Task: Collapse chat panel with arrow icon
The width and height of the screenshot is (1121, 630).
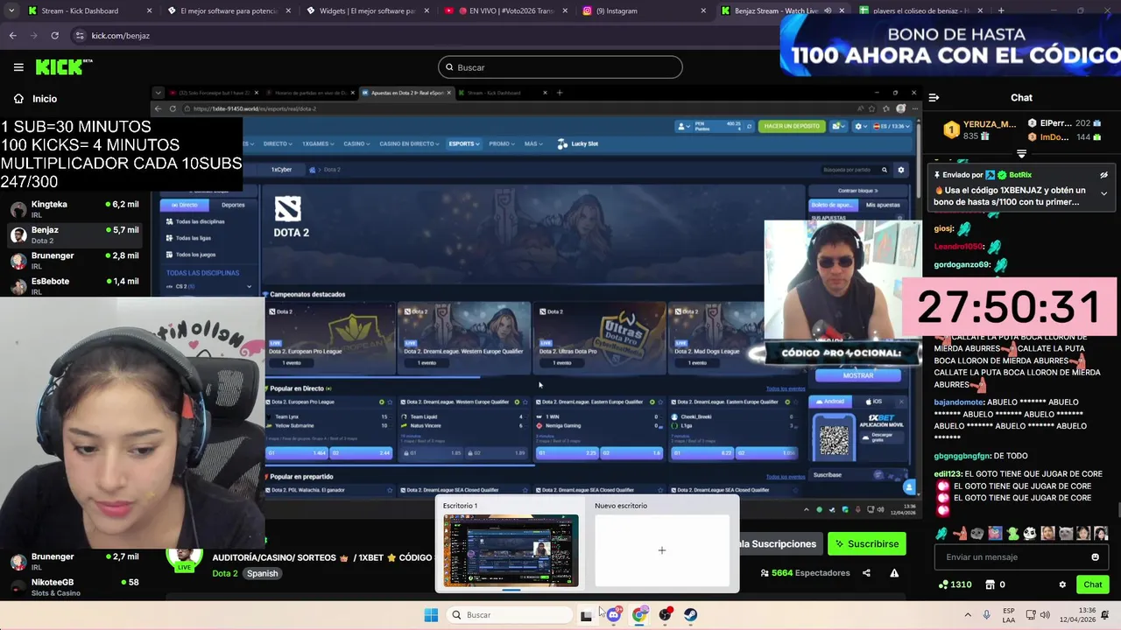Action: click(x=934, y=98)
